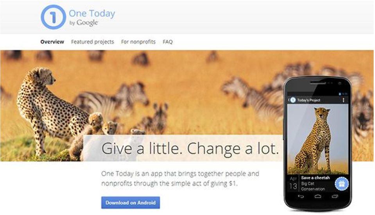
Task: Open the FAQ tab
Action: click(x=168, y=42)
